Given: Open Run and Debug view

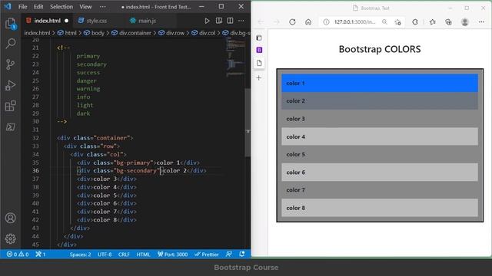Looking at the screenshot, I should 10,85.
